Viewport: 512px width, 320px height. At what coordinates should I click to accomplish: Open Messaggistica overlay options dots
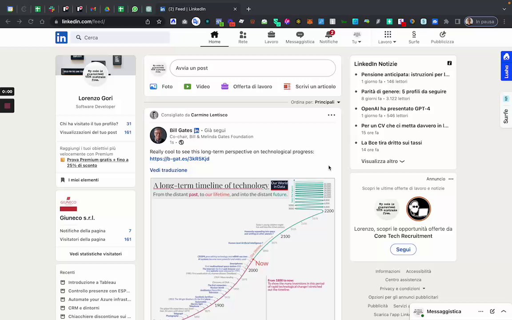click(x=480, y=312)
